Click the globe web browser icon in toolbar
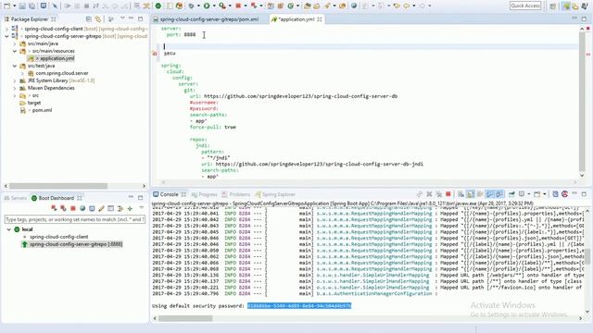This screenshot has height=333, width=593. 354,6
